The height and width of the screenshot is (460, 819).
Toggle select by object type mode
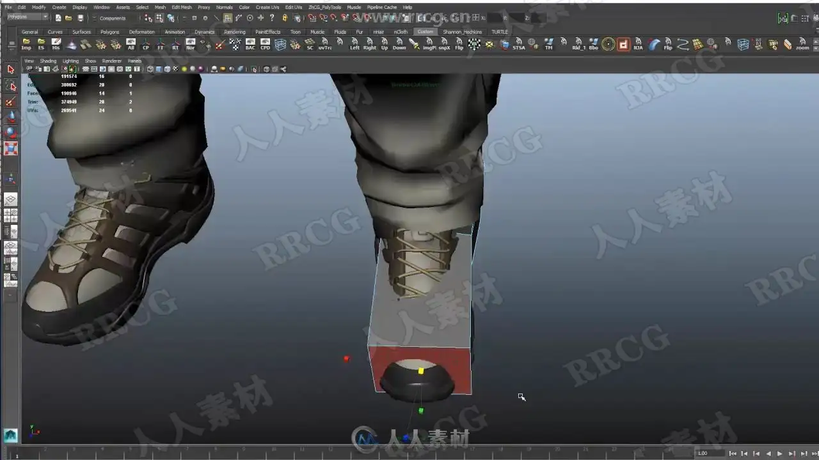tap(160, 18)
